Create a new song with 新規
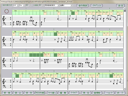The height and width of the screenshot is (96, 128). pos(7,93)
